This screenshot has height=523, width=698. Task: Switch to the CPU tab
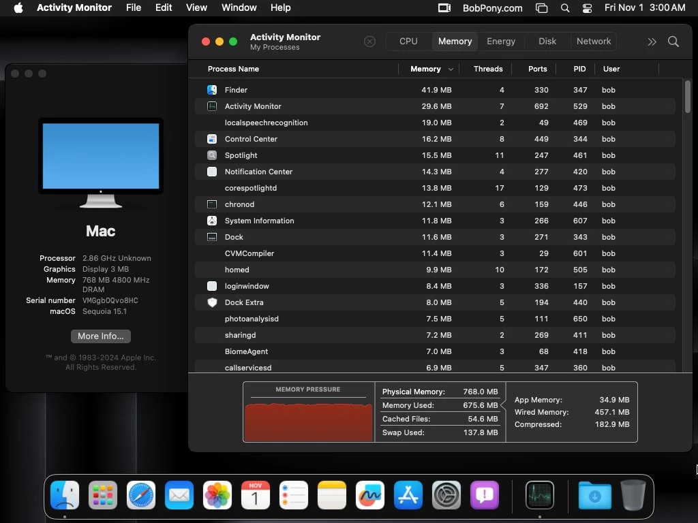(x=408, y=42)
